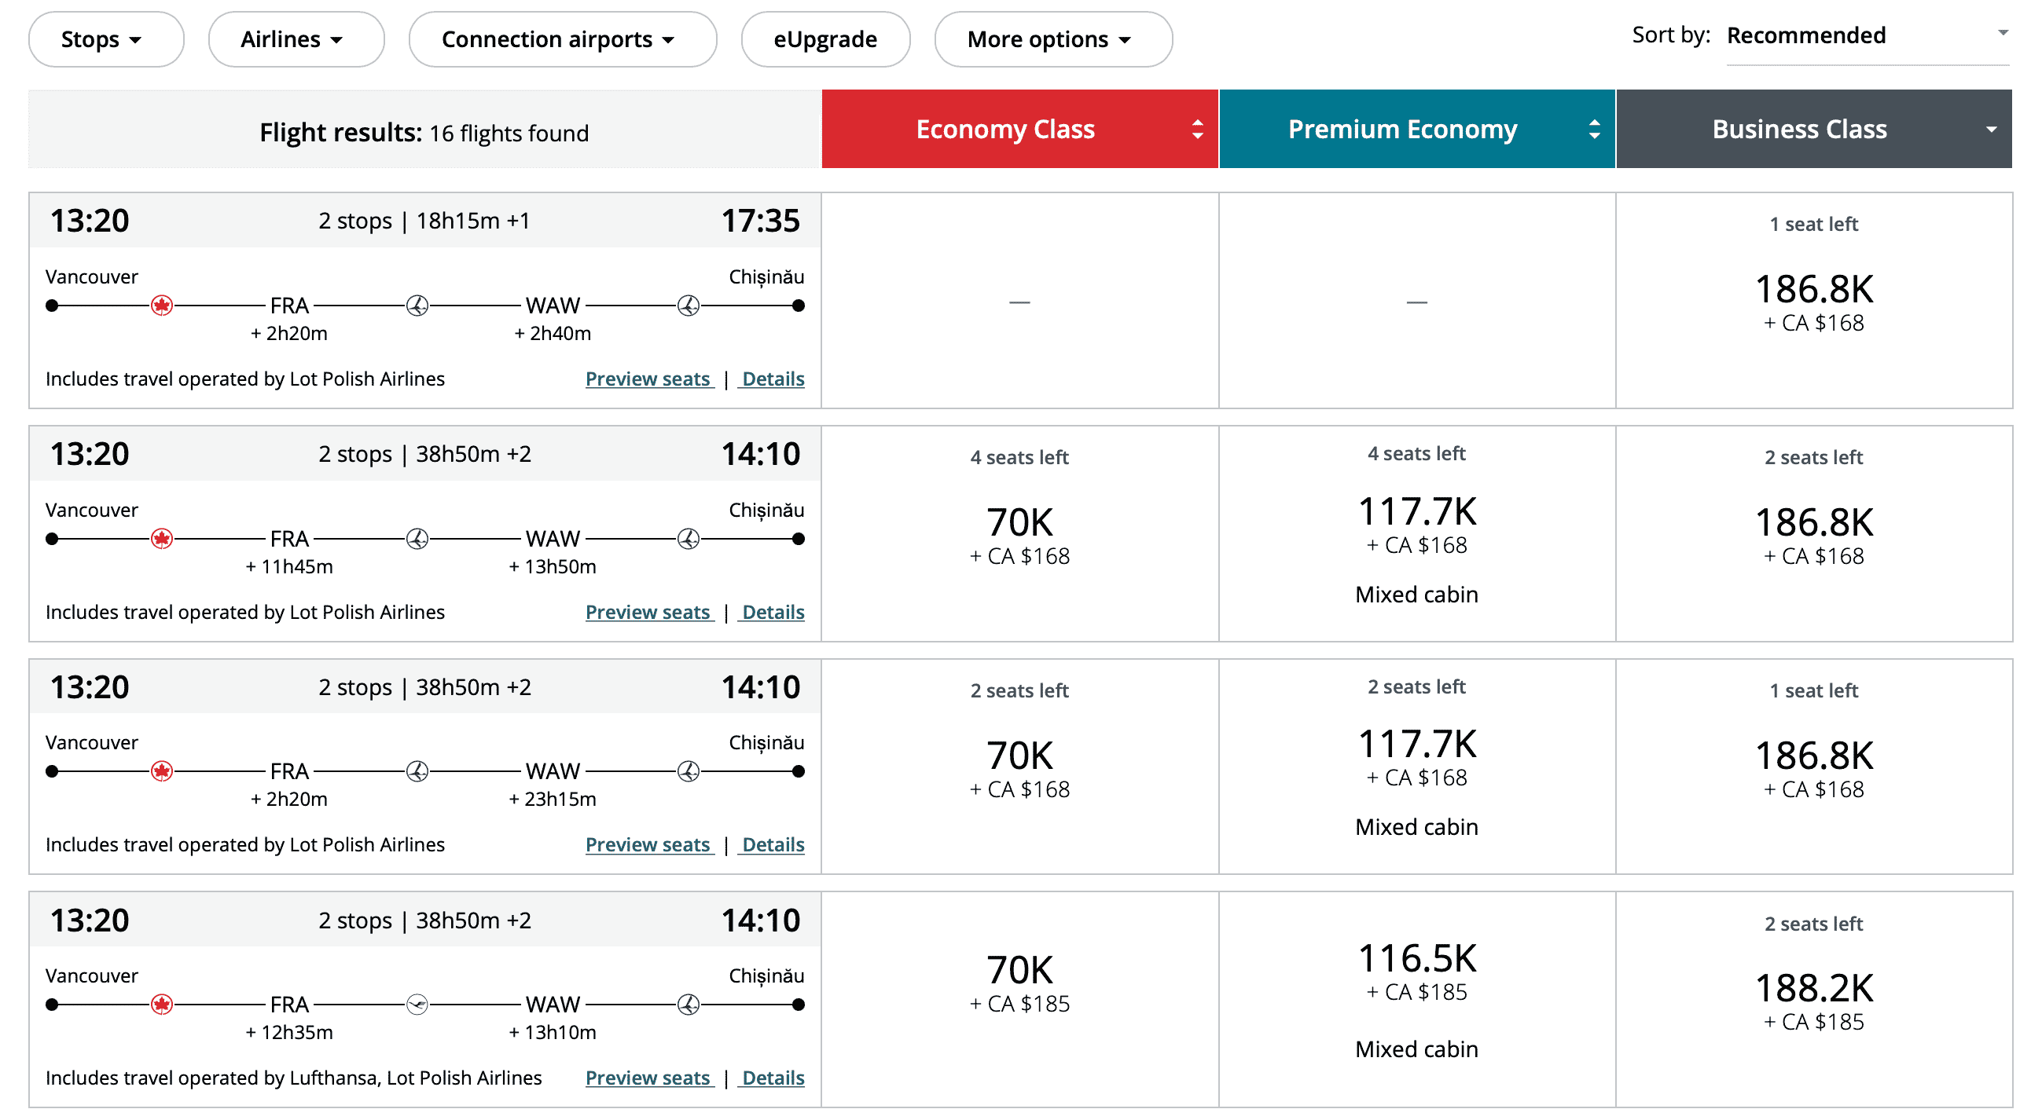This screenshot has width=2042, height=1120.
Task: Toggle the eUpgrade filter button
Action: click(825, 39)
